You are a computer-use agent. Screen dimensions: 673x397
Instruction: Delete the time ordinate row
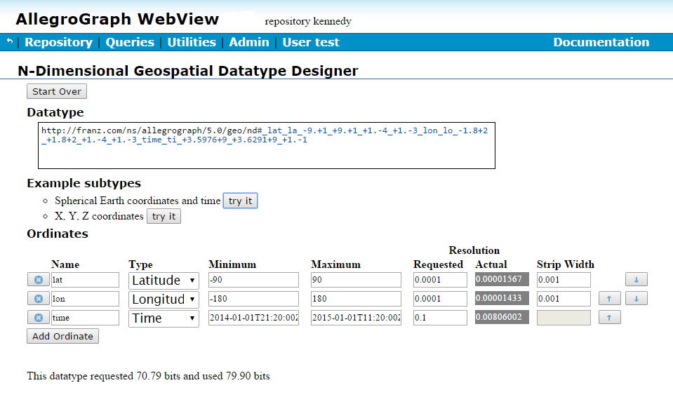tap(38, 318)
